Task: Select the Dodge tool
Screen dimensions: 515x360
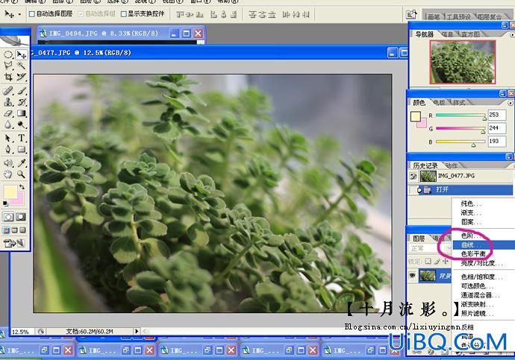Action: pyautogui.click(x=22, y=124)
